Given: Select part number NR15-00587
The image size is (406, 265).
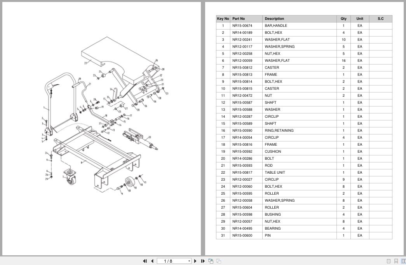Looking at the screenshot, I should 242,103.
